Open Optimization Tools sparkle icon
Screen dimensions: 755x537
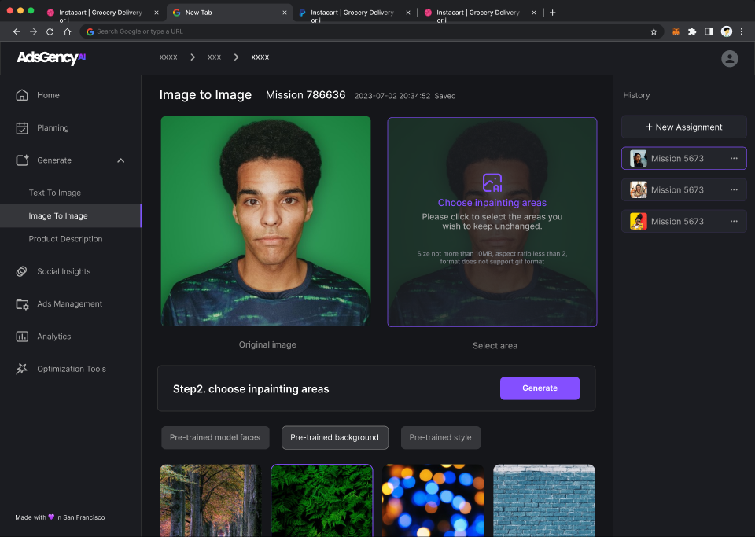(22, 369)
